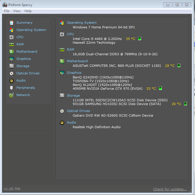Click the RAM icon in summary panel

coord(62,50)
